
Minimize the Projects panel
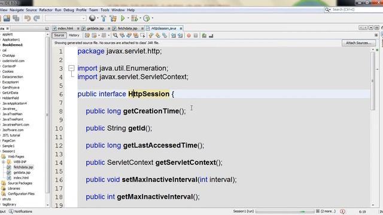[47, 29]
